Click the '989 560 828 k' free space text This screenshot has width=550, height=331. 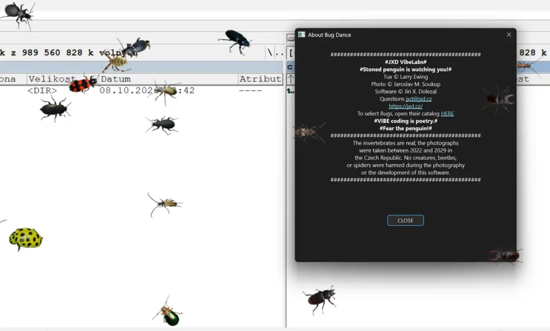58,53
